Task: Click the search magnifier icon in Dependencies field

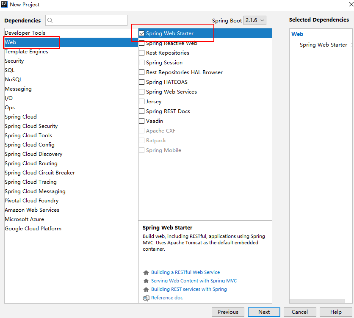Action: coord(50,20)
